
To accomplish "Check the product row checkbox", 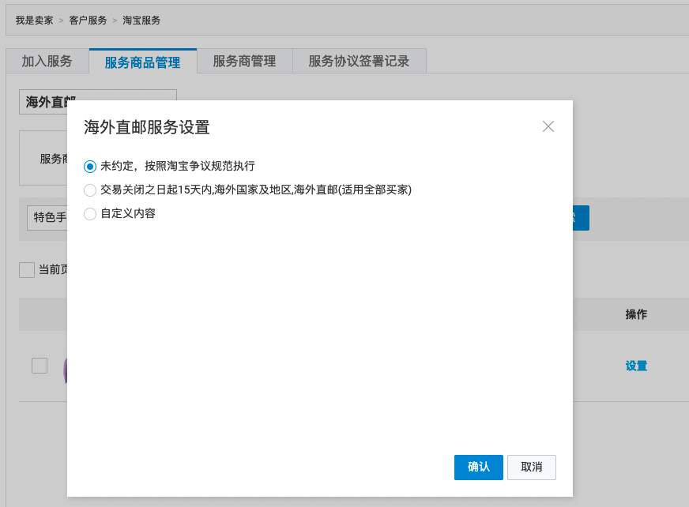I will [x=40, y=366].
